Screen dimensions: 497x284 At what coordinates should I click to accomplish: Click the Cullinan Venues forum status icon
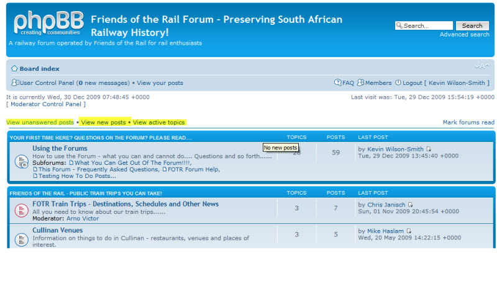(21, 237)
